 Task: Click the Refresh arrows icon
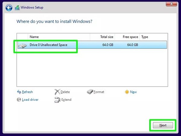[x=19, y=92]
